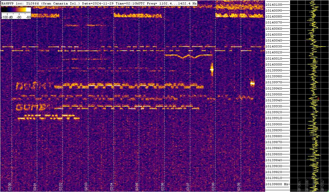Click the 10139840 frequency label
This screenshot has width=329, height=192.
pyautogui.click(x=274, y=160)
